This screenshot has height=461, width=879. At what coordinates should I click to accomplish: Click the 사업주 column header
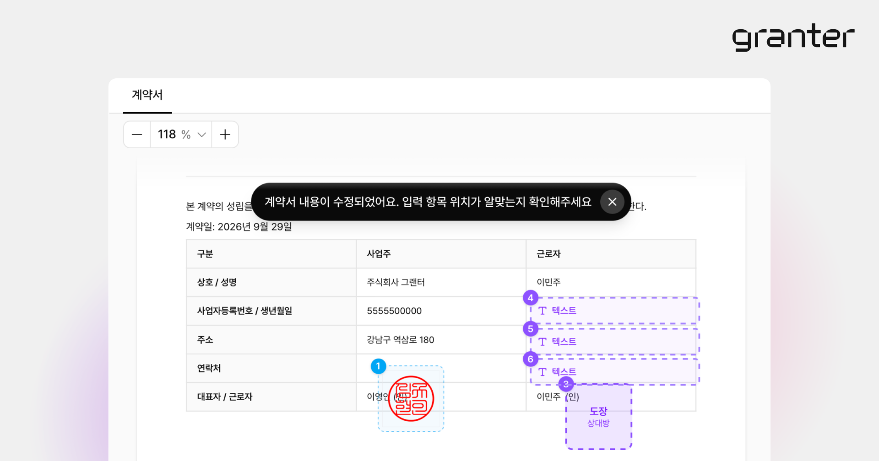tap(379, 254)
